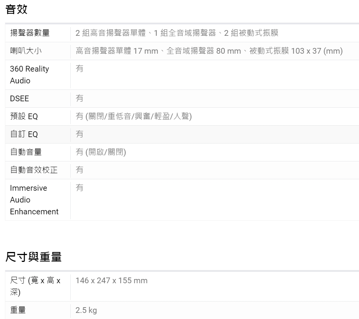Click the 有 (開啟/關閉) value text
Image resolution: width=359 pixels, height=319 pixels.
coord(101,152)
